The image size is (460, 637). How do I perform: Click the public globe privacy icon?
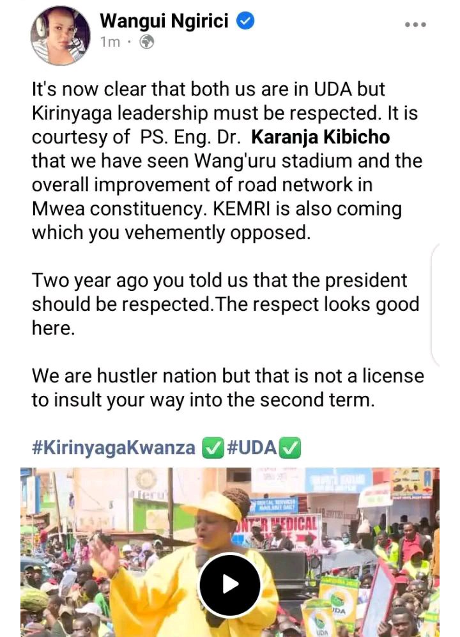coord(146,42)
